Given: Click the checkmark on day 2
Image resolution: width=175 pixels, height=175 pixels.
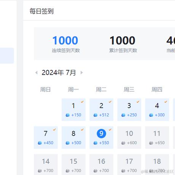Looking at the screenshot, I should [x=110, y=102].
